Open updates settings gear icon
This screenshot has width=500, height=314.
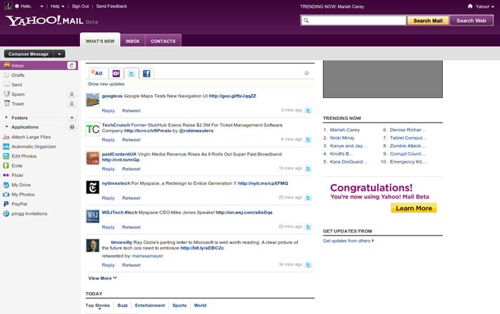click(306, 74)
